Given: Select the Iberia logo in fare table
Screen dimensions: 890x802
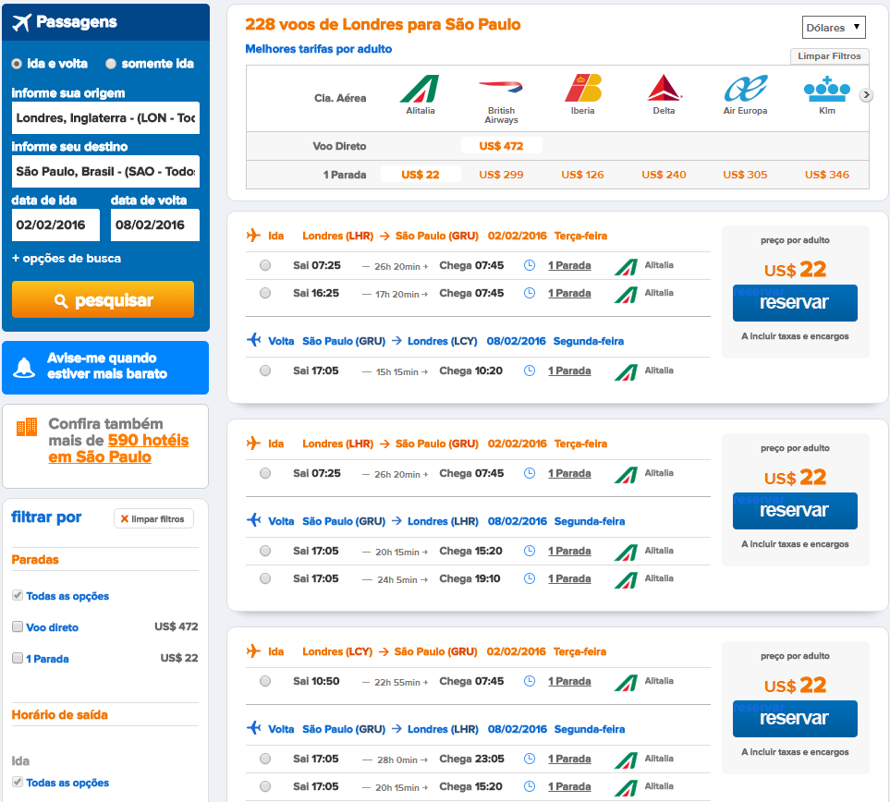Looking at the screenshot, I should tap(583, 88).
